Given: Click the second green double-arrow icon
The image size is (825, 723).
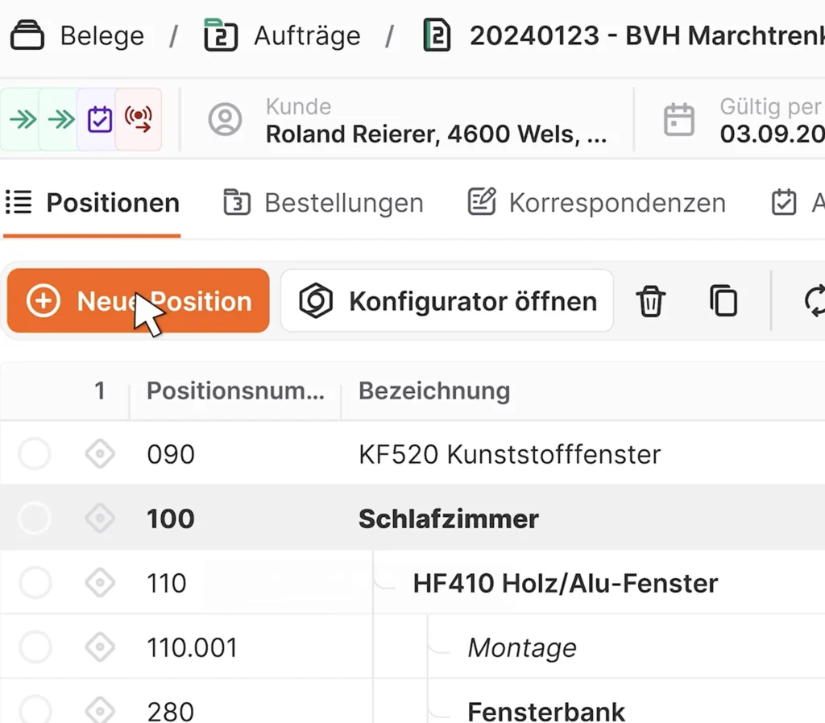Looking at the screenshot, I should pos(61,119).
